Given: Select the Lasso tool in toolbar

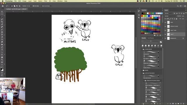Looking at the screenshot, I should [2, 17].
